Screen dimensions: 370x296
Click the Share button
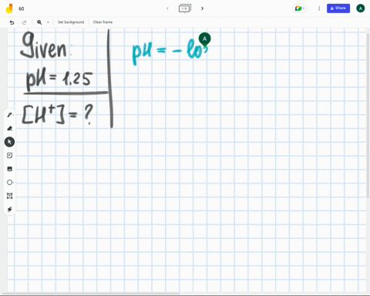[338, 8]
